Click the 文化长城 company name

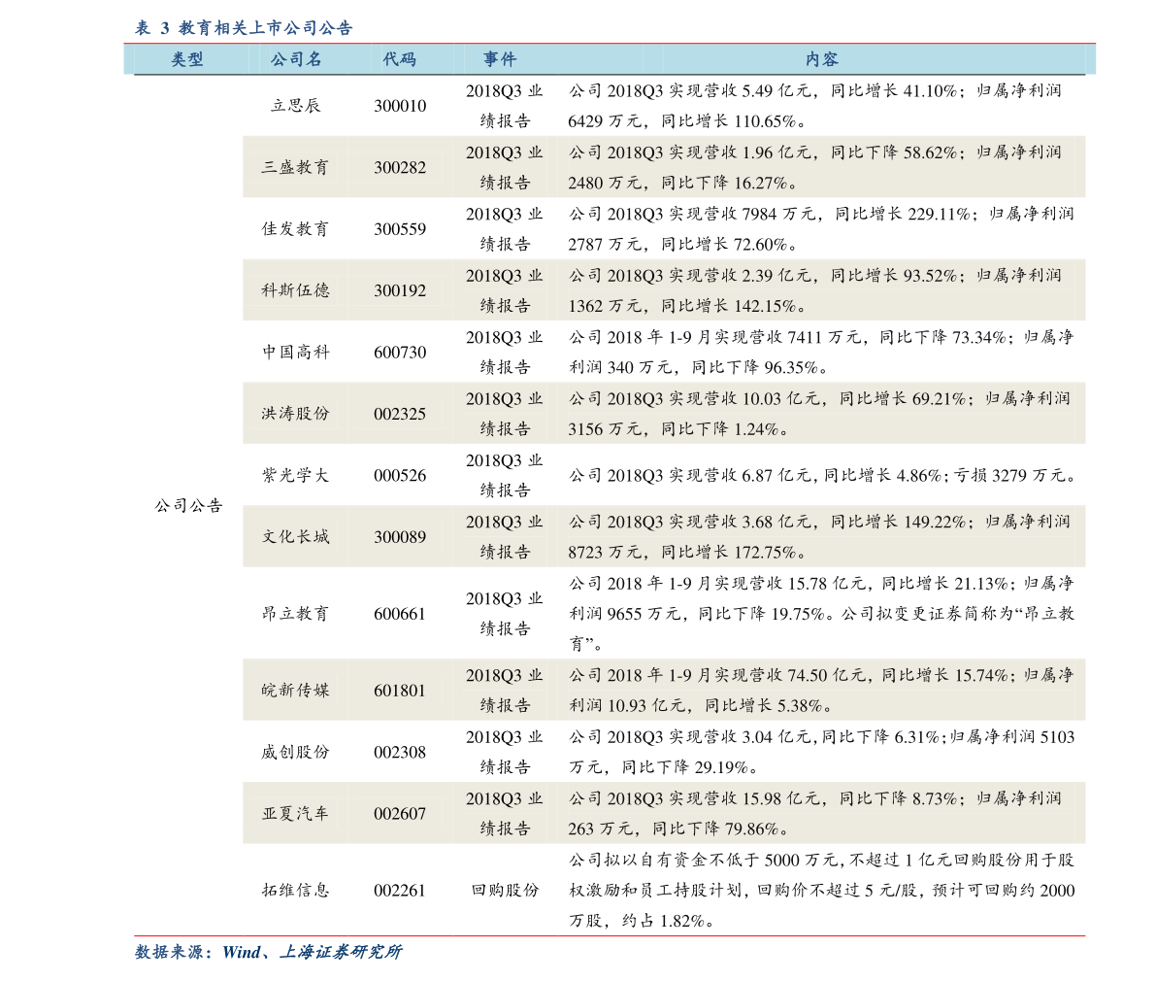[296, 537]
